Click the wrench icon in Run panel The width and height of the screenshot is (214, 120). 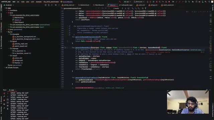[4, 96]
